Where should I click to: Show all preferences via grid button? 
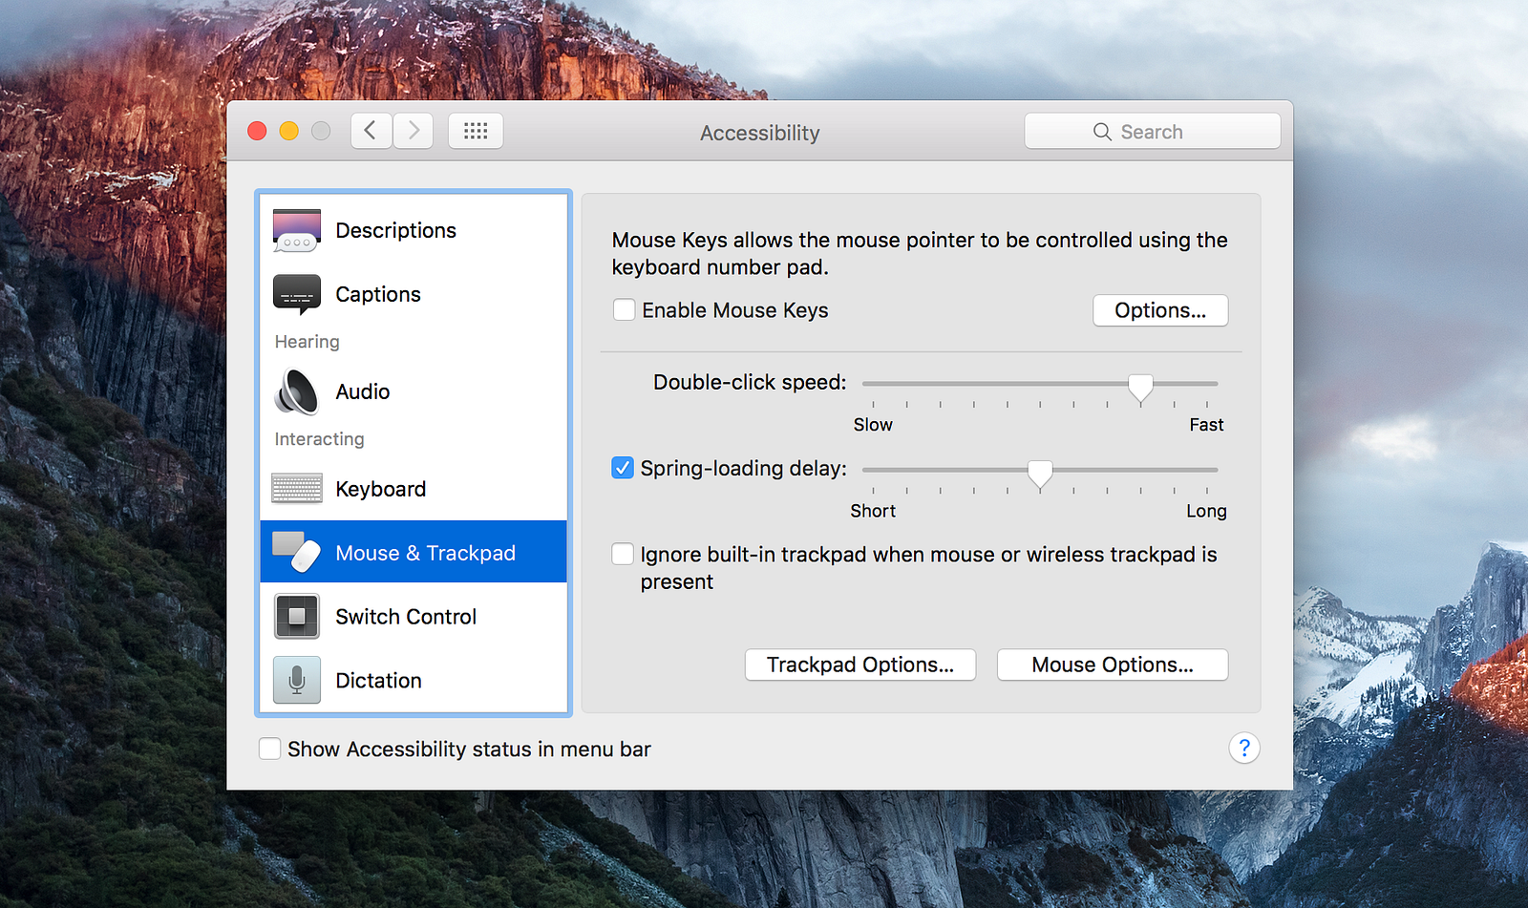coord(476,131)
